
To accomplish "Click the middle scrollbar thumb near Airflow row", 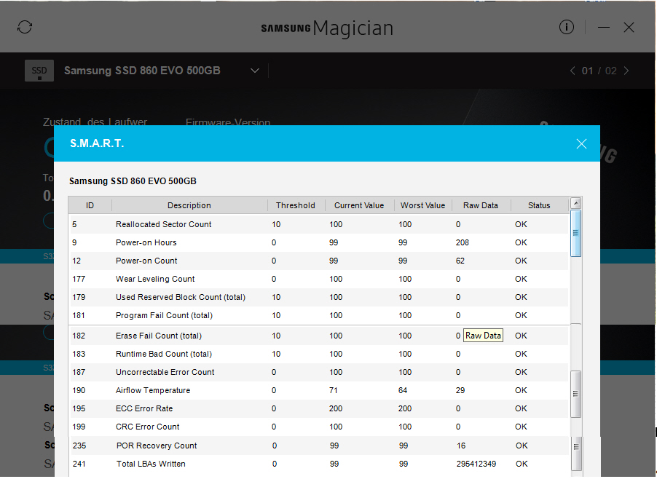I will click(576, 394).
